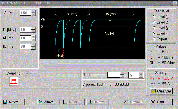Increase t4 time with up spinner

[x=33, y=37]
